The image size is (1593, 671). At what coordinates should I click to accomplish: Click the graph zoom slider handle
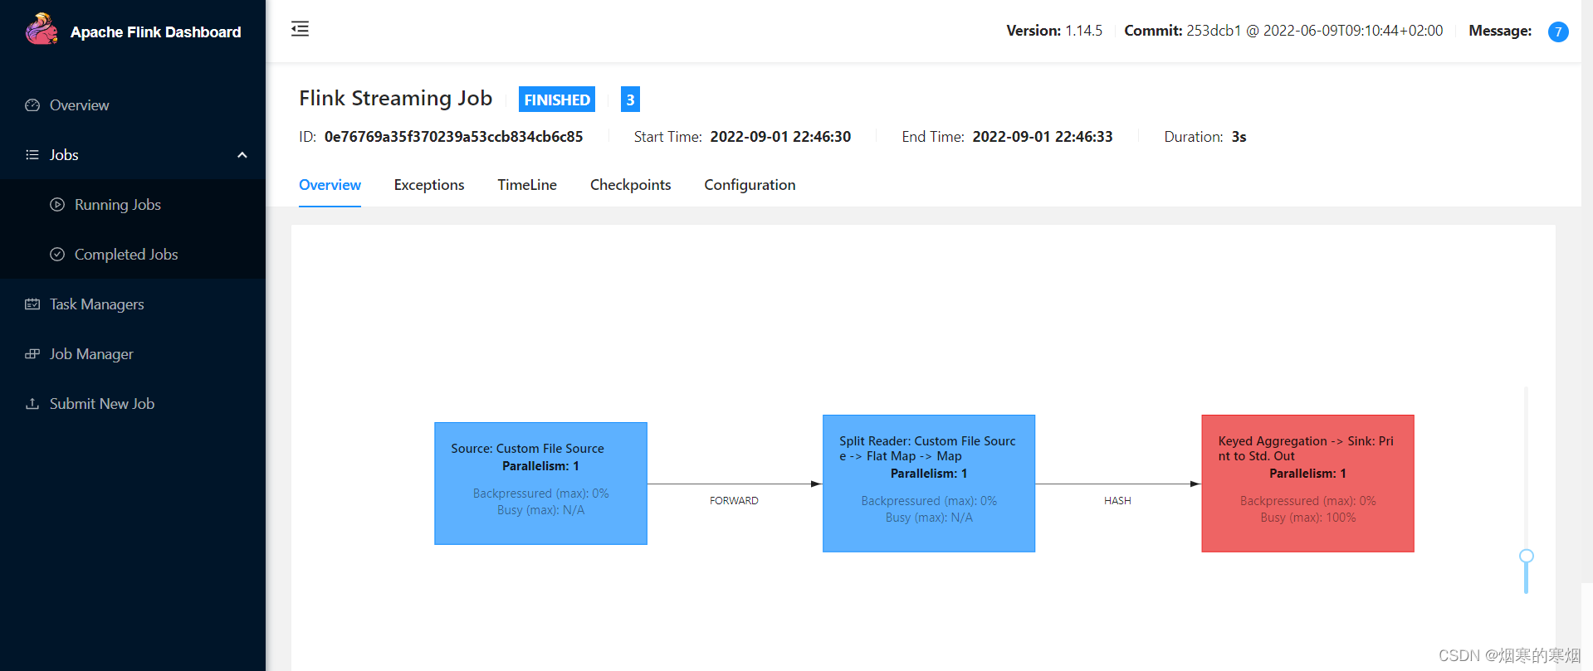[1527, 557]
